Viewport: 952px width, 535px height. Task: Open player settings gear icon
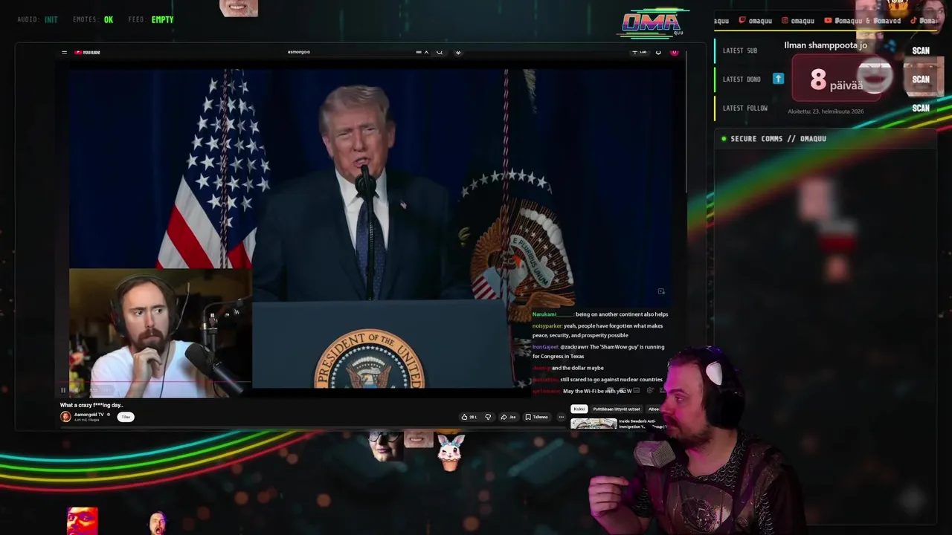click(x=650, y=390)
